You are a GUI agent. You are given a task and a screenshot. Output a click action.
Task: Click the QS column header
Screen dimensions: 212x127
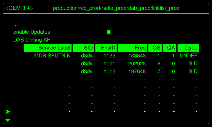[155, 48]
